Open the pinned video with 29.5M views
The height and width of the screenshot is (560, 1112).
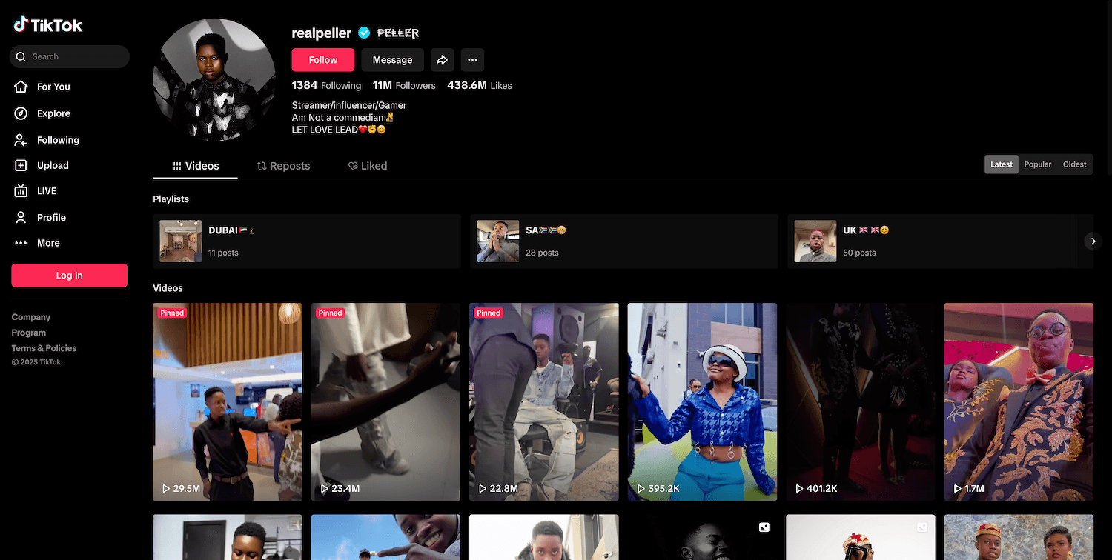pyautogui.click(x=227, y=401)
